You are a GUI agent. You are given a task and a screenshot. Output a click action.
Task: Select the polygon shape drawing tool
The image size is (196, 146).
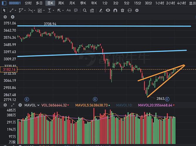[x=21, y=11]
